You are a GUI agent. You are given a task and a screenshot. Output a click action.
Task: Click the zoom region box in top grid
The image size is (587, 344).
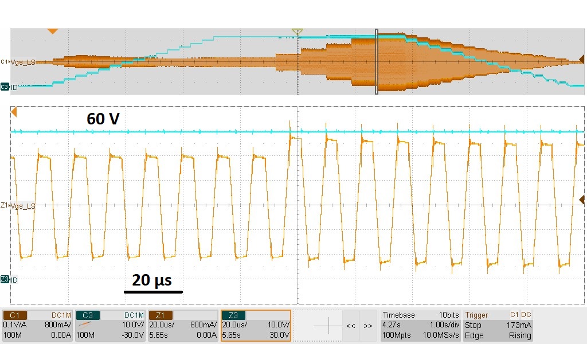click(x=377, y=61)
